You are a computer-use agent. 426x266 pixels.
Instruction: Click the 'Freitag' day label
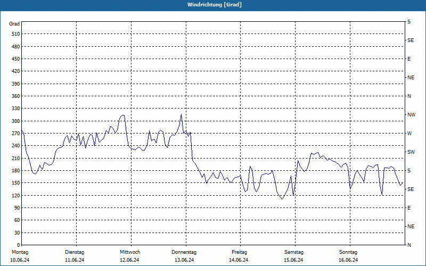click(x=239, y=252)
